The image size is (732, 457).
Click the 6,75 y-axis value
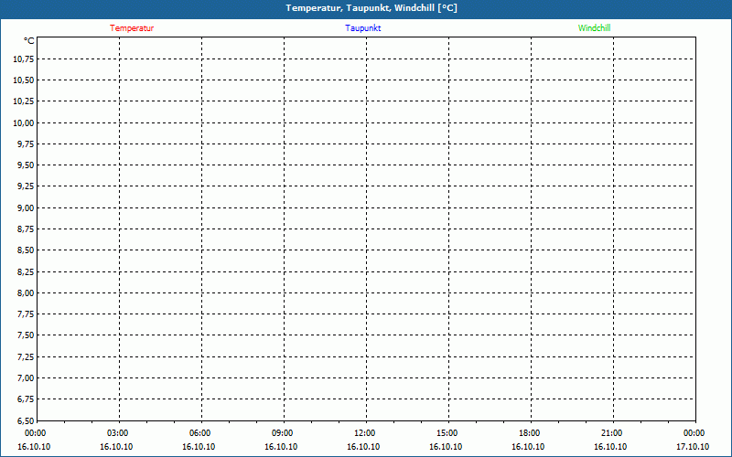[26, 399]
